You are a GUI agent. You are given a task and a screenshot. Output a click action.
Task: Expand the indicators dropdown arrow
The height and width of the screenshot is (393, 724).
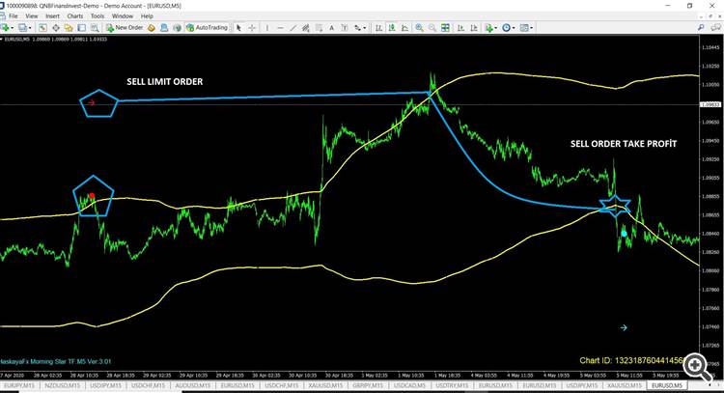coord(495,28)
